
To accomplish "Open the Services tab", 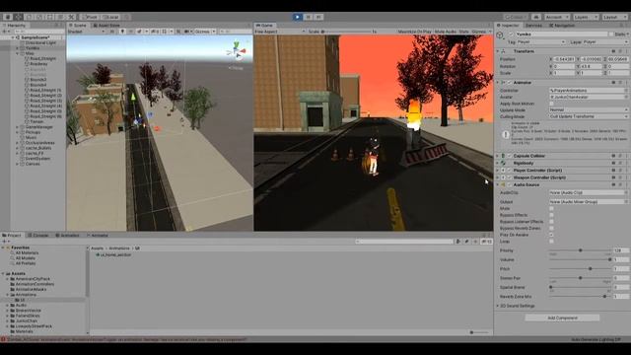I will point(533,25).
